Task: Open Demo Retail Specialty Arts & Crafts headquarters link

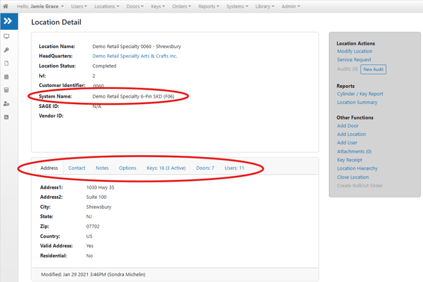Action: 134,56
